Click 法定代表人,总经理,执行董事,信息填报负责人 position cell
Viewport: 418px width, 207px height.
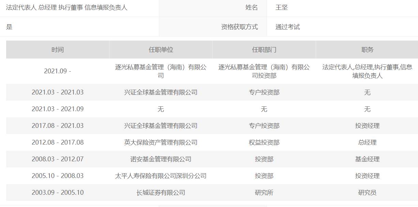pyautogui.click(x=367, y=71)
